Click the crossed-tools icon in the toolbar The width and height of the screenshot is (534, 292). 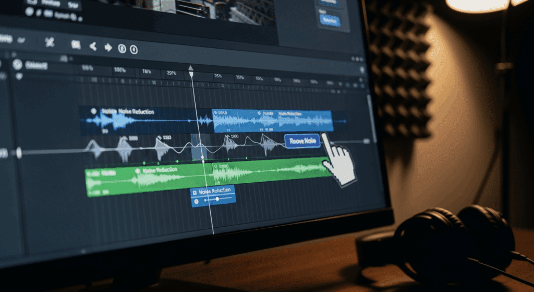(50, 42)
